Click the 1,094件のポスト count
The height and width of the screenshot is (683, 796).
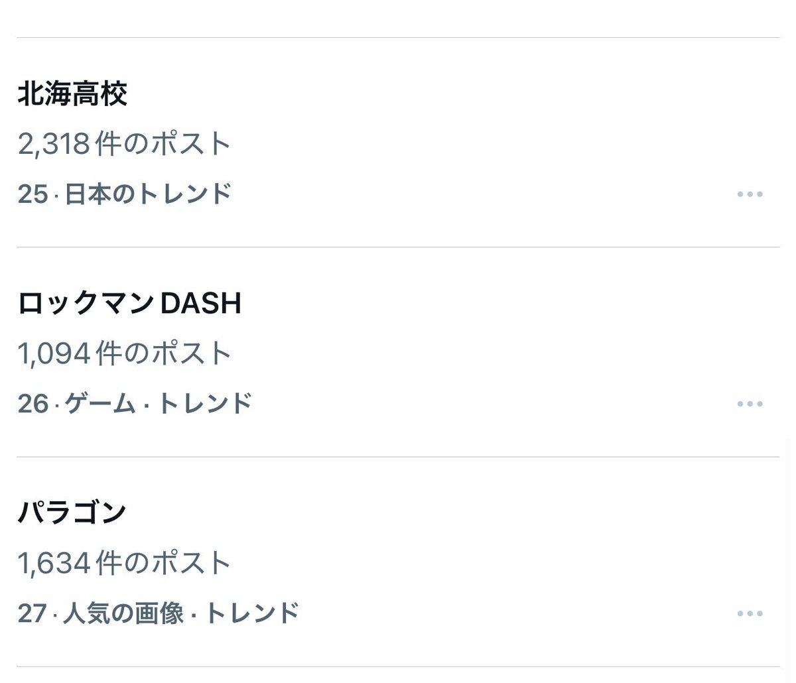tap(124, 353)
